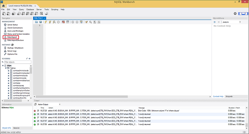This screenshot has width=249, height=134.
Task: Open the schema inspector toolbar icon
Action: [x=14, y=14]
